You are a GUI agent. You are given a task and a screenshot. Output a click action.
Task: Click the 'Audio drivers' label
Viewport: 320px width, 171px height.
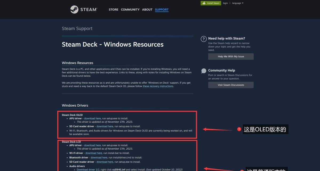click(x=77, y=166)
